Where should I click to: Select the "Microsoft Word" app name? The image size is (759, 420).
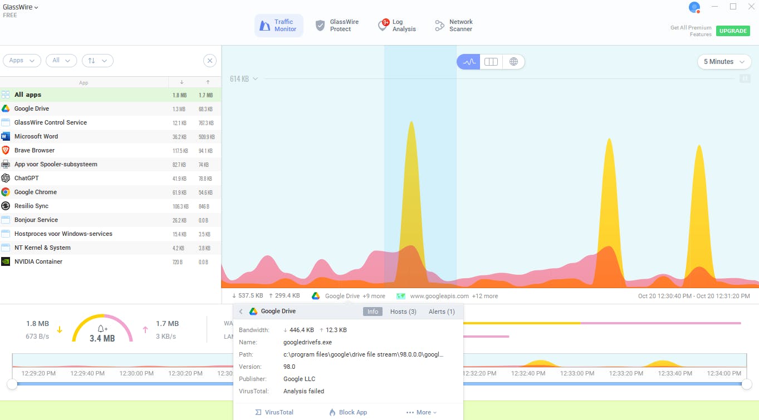point(36,137)
